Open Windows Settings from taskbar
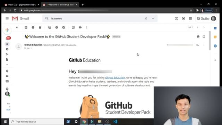 point(76,122)
